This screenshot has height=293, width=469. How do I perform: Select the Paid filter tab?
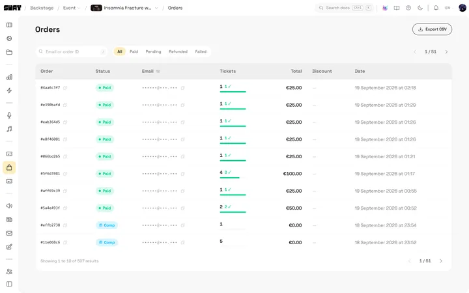(x=134, y=51)
